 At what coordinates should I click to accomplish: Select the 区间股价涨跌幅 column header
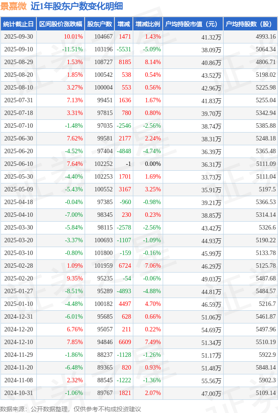[61, 24]
